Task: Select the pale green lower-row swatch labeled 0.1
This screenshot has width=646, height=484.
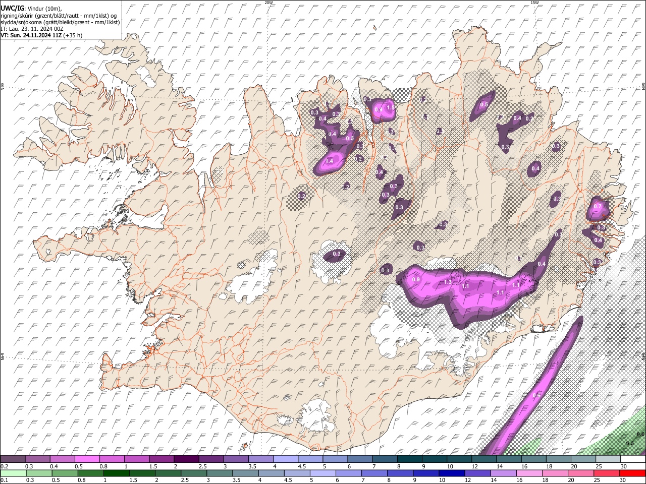Action: 13,473
